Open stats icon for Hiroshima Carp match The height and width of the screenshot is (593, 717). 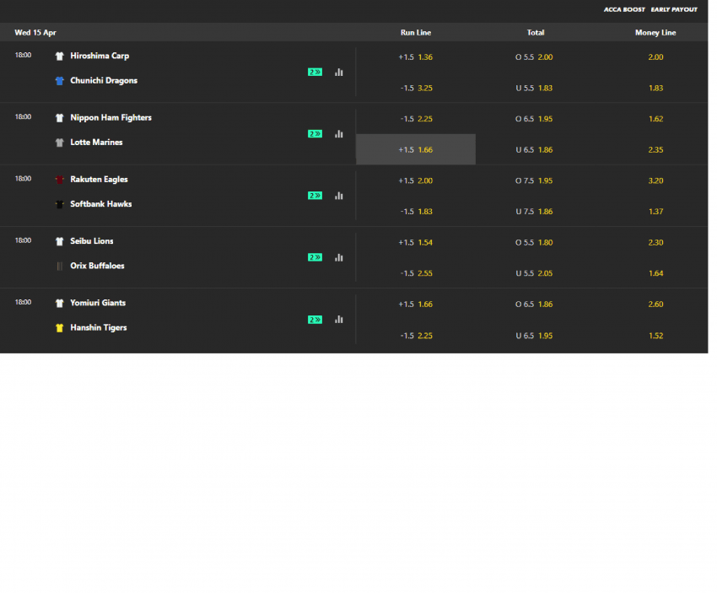[x=338, y=73]
